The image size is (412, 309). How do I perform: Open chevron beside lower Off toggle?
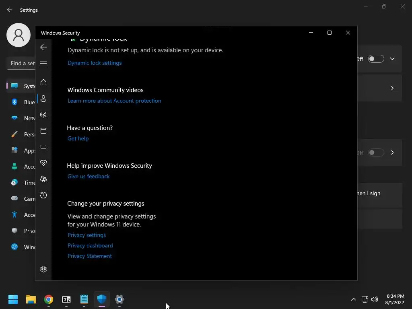(x=392, y=152)
